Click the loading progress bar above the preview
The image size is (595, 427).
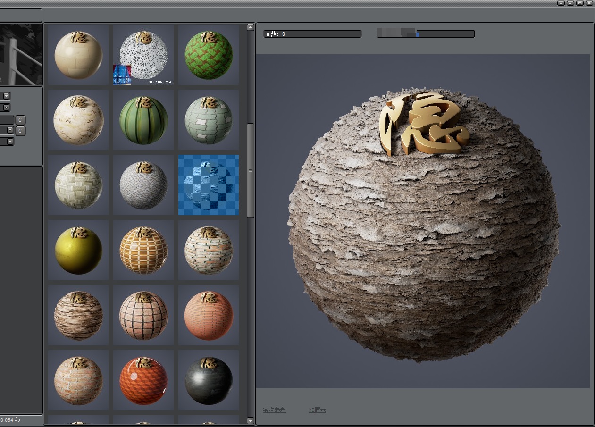[x=426, y=34]
